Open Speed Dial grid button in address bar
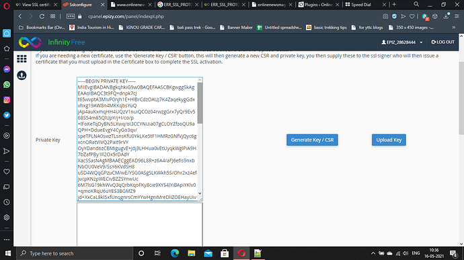 coord(52,17)
